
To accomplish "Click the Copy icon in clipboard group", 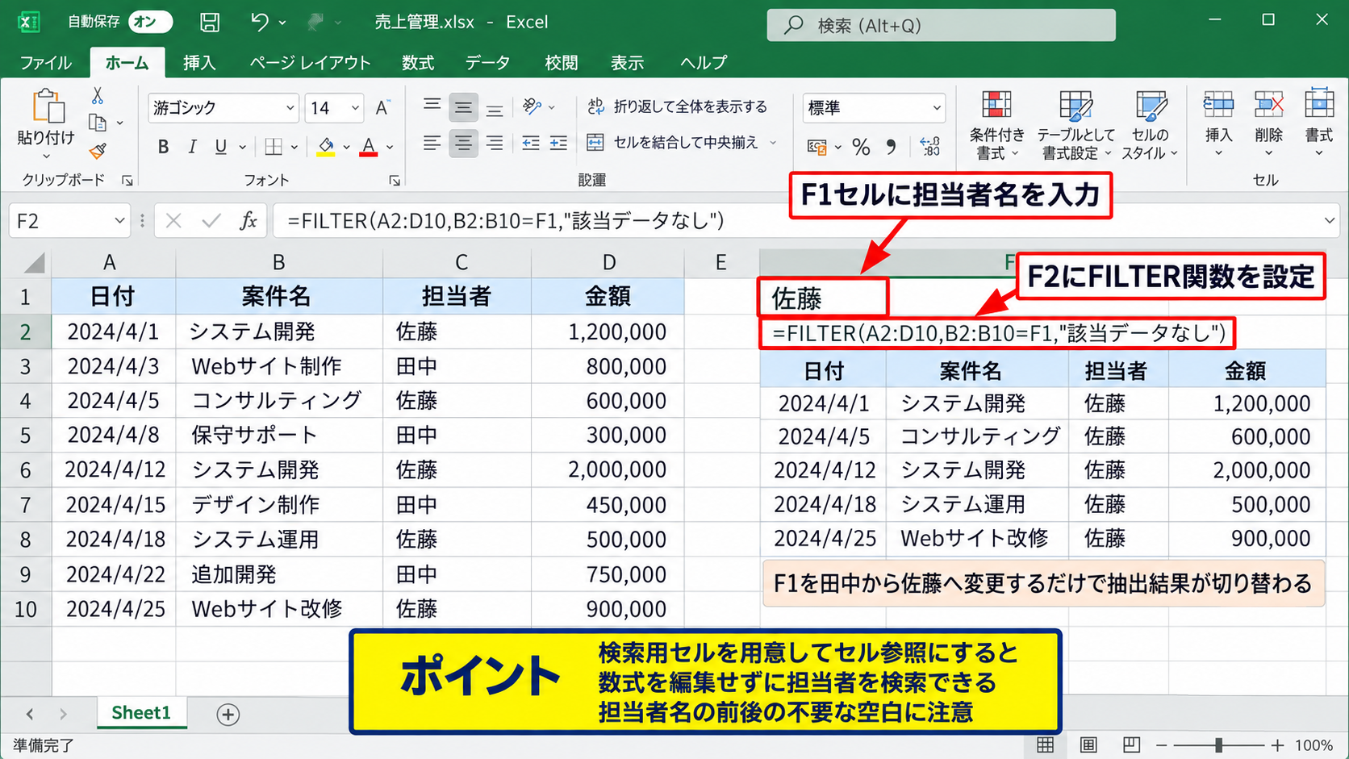I will tap(98, 123).
